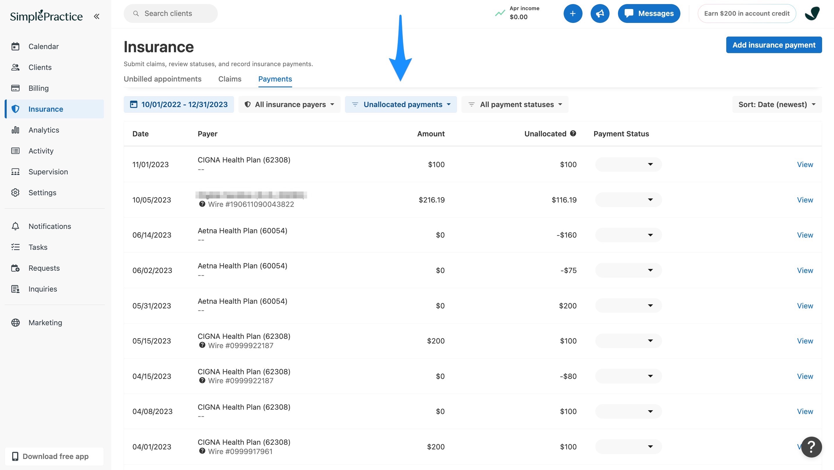The image size is (834, 470).
Task: Open payment status dropdown for 06/14/2023 row
Action: click(628, 235)
